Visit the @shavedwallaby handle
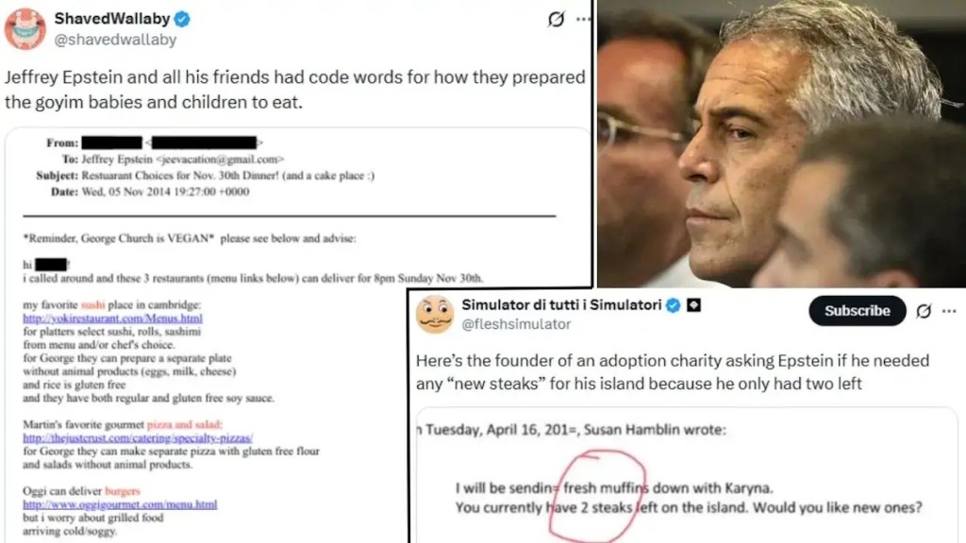This screenshot has width=966, height=543. (115, 40)
